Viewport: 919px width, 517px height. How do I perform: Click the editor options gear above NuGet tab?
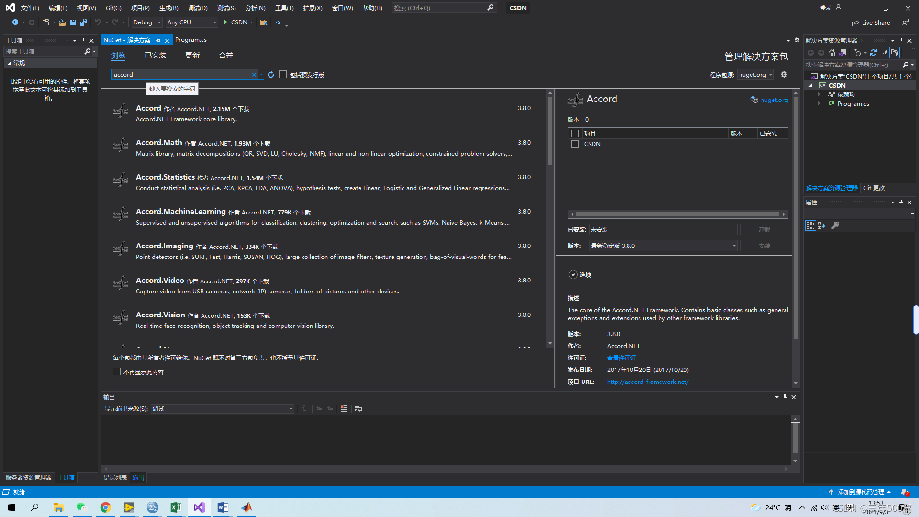797,40
